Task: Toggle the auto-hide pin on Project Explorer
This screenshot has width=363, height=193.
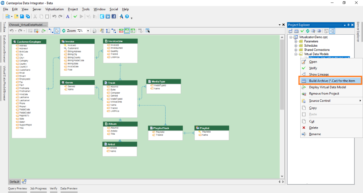Action: [x=348, y=25]
